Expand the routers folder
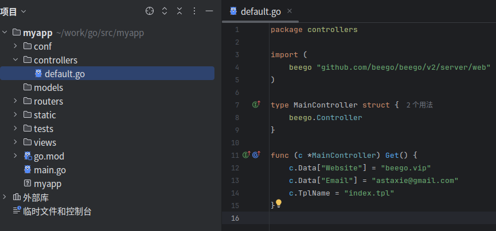 tap(15, 101)
